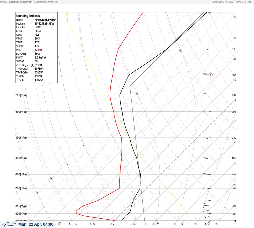The height and width of the screenshot is (228, 254).
Task: Click the 600[hPa] pressure label
Action: tap(21, 174)
